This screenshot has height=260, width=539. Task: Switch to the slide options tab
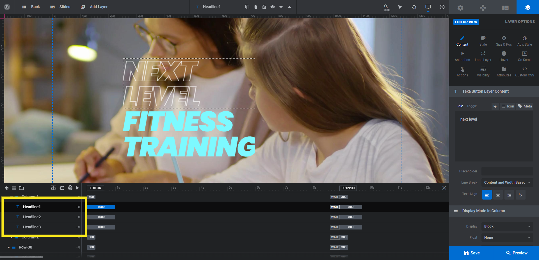point(505,7)
